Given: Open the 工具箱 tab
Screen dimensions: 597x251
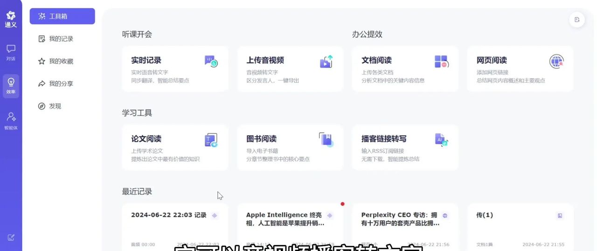Looking at the screenshot, I should coord(62,16).
